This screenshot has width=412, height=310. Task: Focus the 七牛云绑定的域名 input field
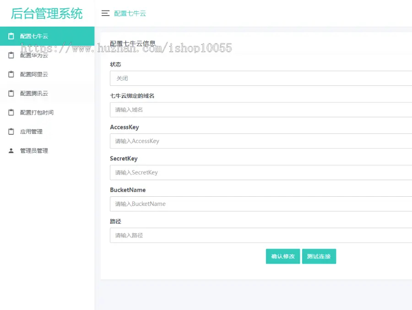261,110
